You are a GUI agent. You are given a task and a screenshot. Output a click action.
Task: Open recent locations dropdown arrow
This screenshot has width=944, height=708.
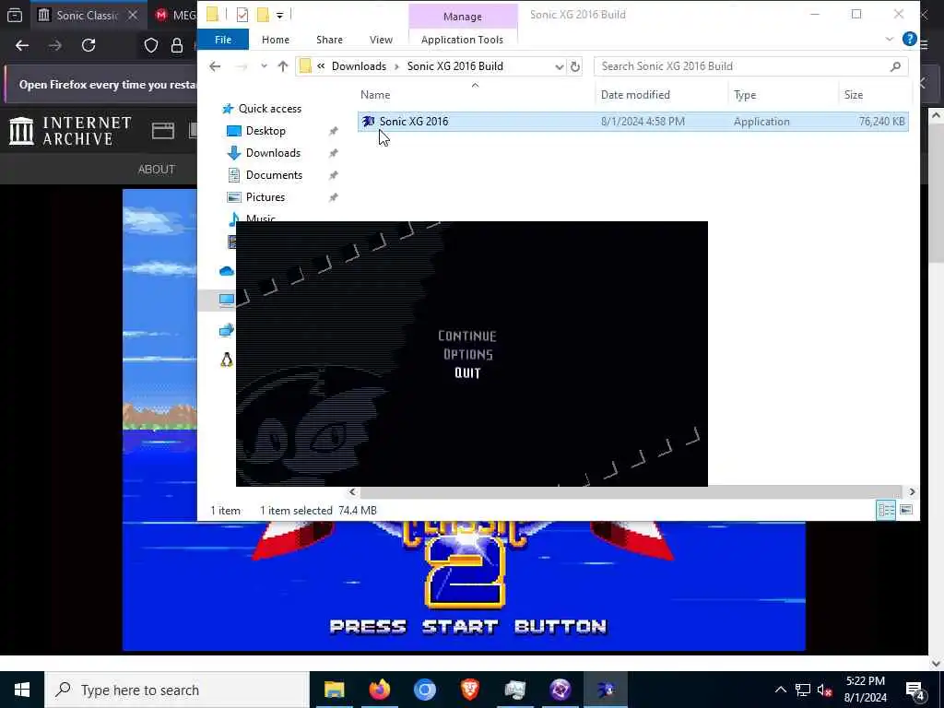pyautogui.click(x=264, y=66)
